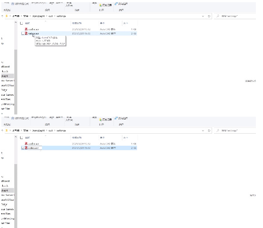Click the up-arrow navigation icon in the bottom window
263x228 pixels.
(x=2, y=131)
